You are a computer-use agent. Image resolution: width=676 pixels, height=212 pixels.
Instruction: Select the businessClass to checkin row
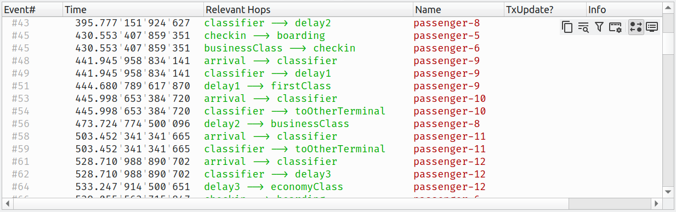[x=332, y=48]
